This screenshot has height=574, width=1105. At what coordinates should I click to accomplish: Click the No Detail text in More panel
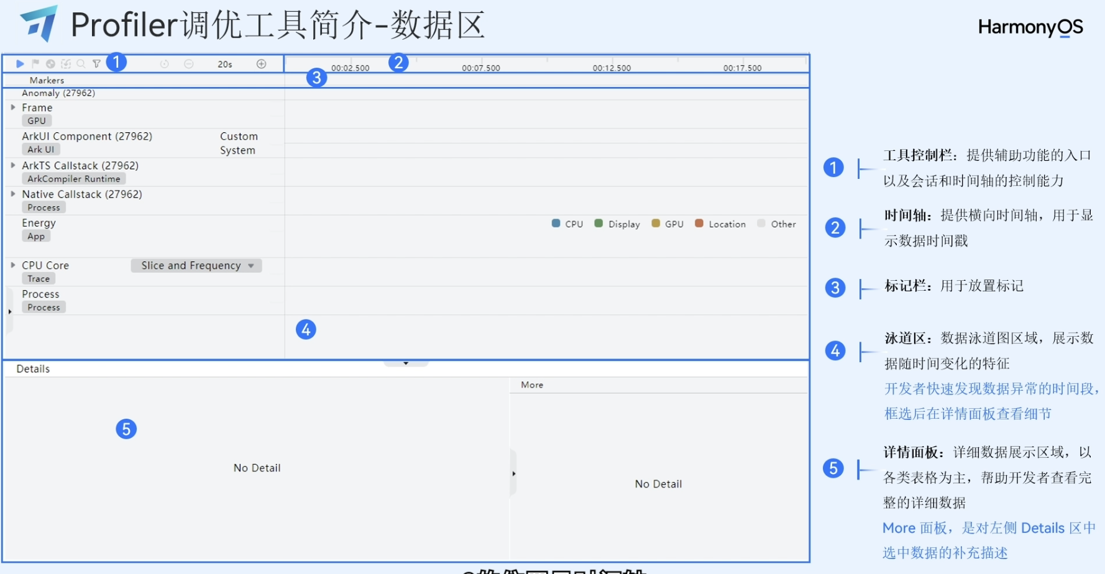tap(658, 484)
